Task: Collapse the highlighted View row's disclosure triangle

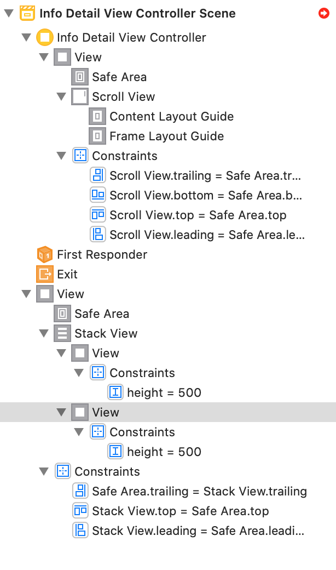Action: click(61, 412)
